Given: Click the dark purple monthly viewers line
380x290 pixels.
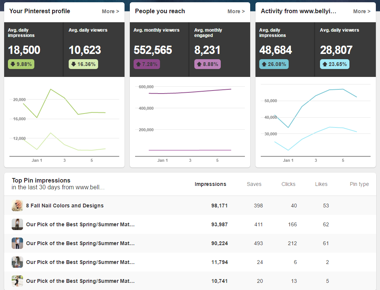Looking at the screenshot, I should pyautogui.click(x=190, y=92).
